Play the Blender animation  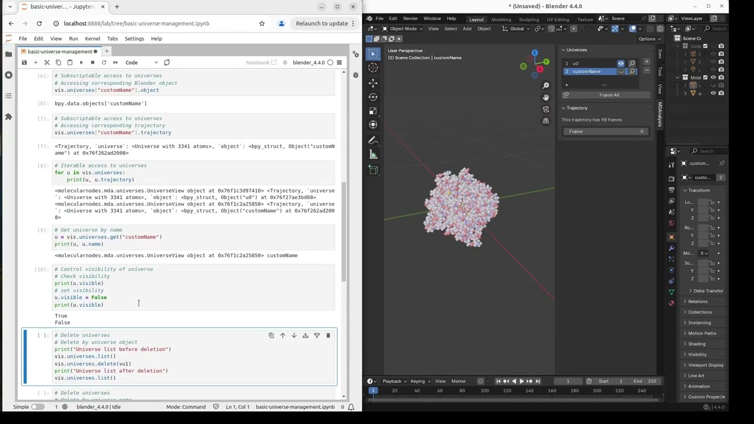[521, 381]
